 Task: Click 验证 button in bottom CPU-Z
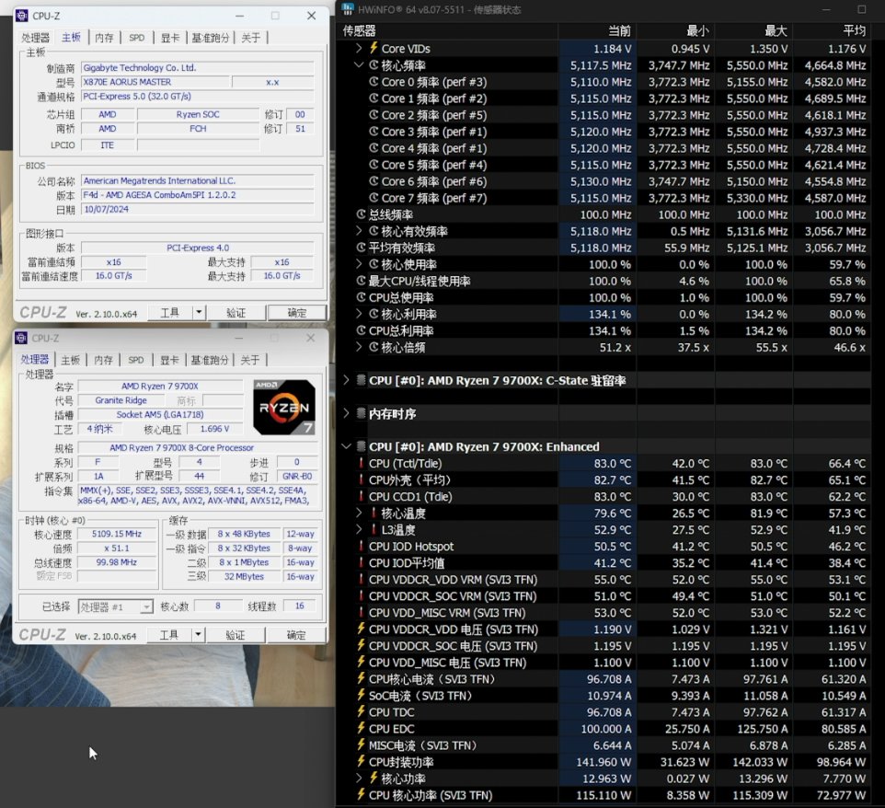[x=236, y=635]
